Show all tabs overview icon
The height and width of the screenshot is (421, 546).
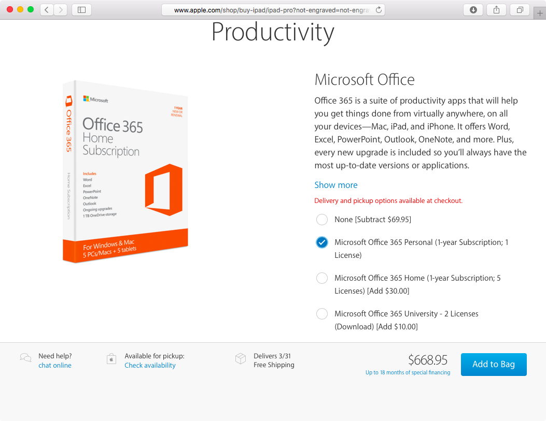pos(520,10)
